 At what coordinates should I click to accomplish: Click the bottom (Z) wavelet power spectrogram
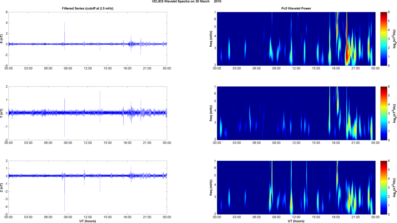pos(296,188)
